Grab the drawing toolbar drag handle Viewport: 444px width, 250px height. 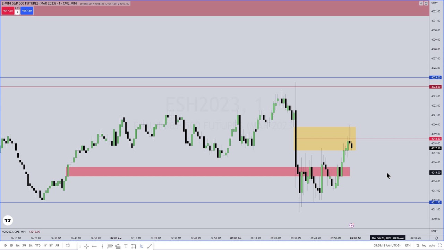(80, 246)
